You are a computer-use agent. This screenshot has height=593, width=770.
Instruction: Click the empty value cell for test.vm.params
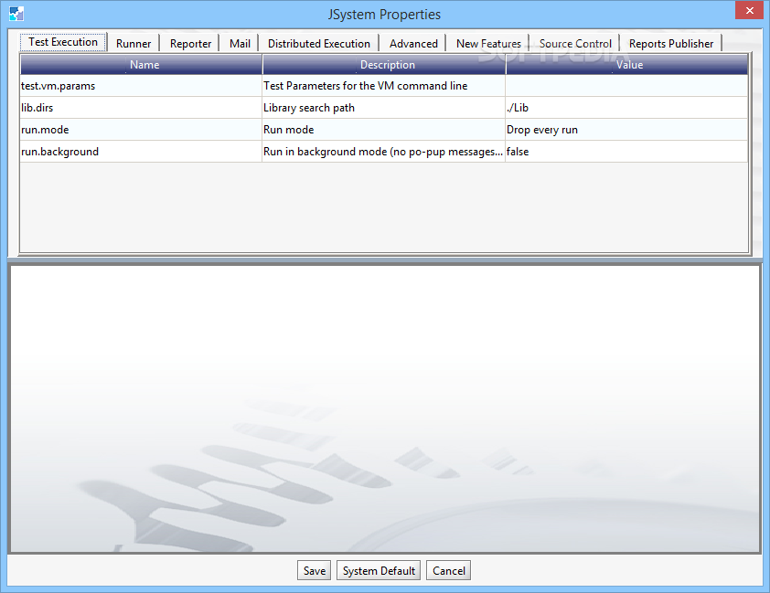(627, 86)
